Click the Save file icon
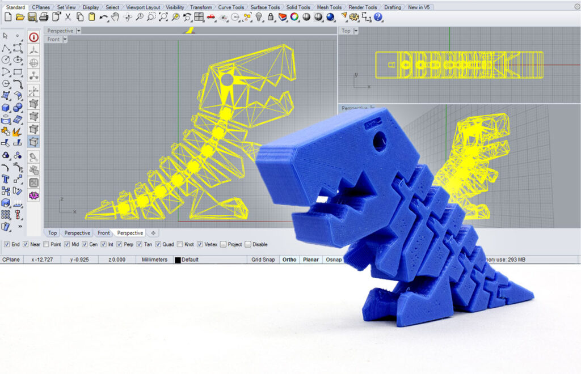 coord(32,17)
